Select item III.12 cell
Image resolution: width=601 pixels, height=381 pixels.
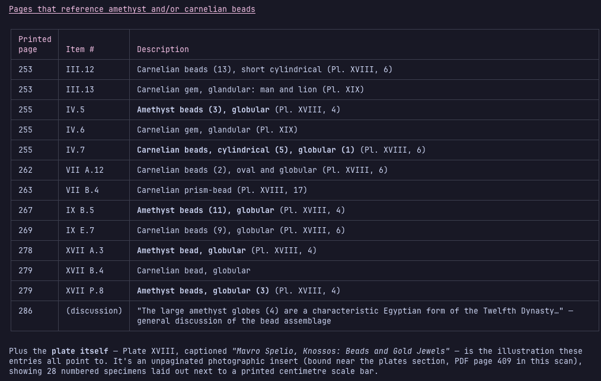point(94,70)
